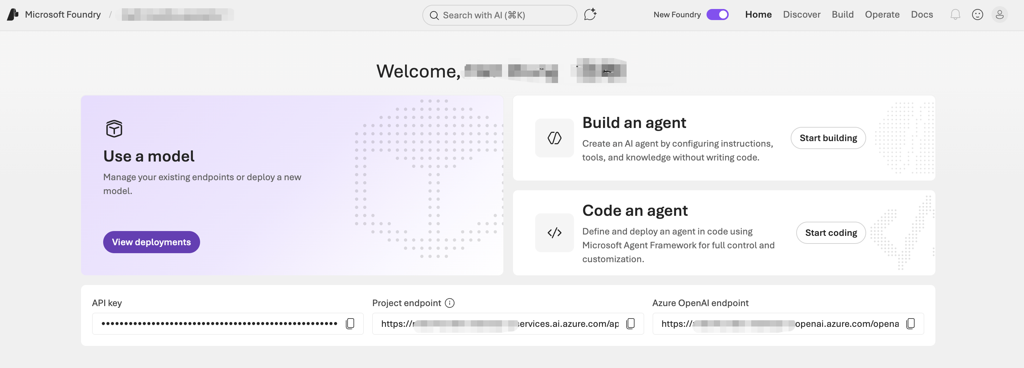Viewport: 1024px width, 368px height.
Task: Click the Microsoft Foundry logo icon
Action: click(13, 15)
